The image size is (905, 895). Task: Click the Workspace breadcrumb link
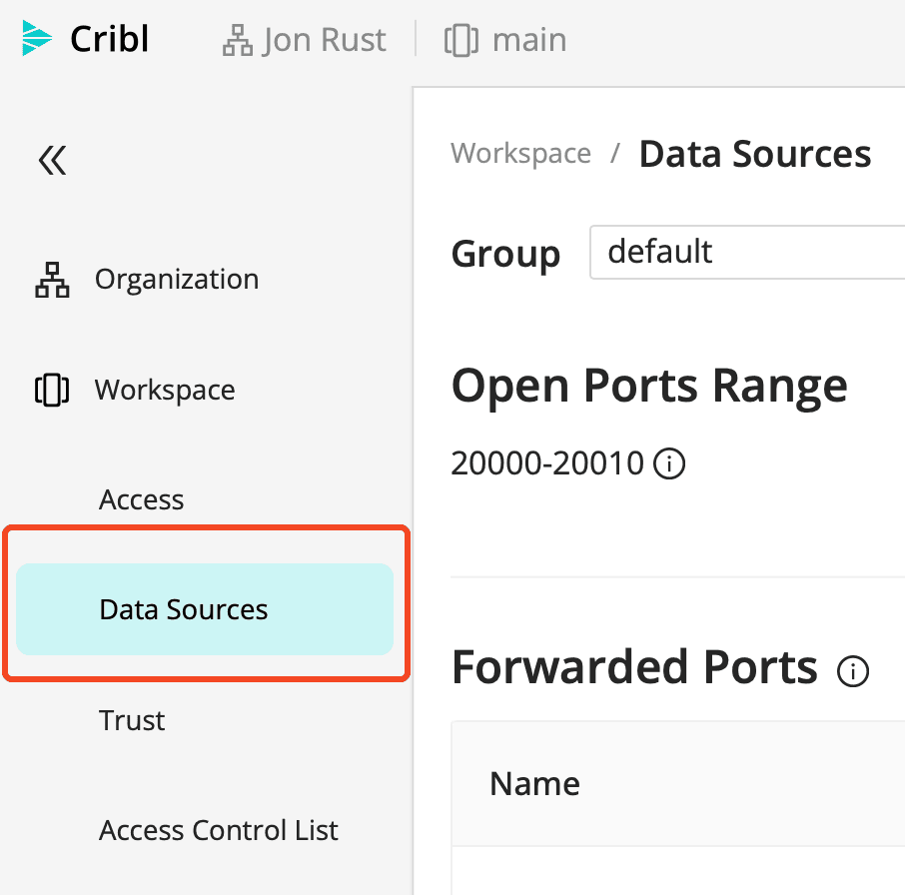[520, 154]
